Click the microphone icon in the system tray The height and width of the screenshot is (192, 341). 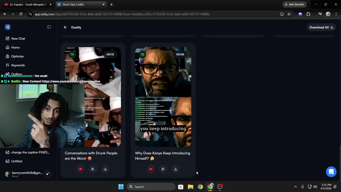(x=302, y=187)
